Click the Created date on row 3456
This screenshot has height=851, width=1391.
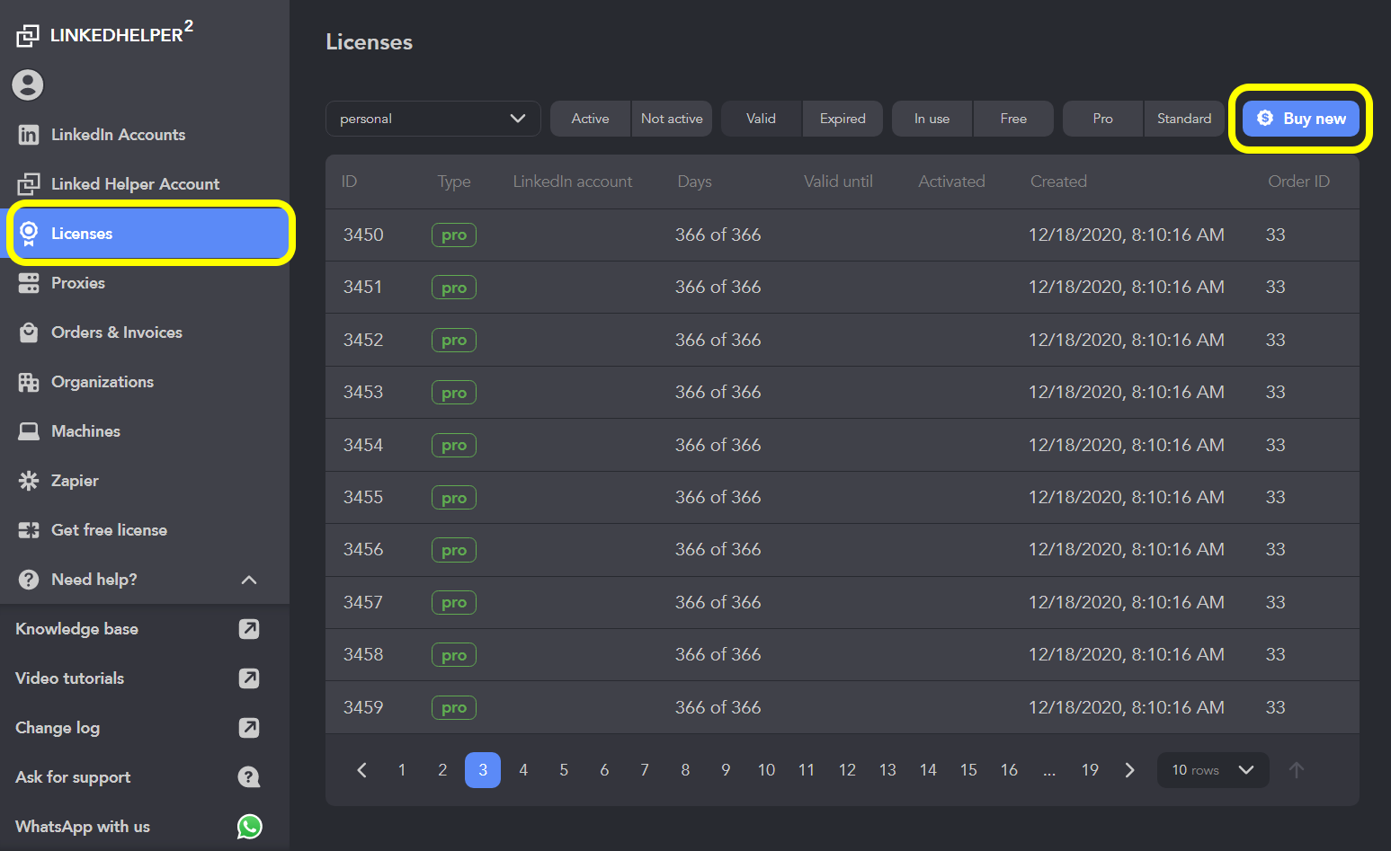(x=1127, y=550)
